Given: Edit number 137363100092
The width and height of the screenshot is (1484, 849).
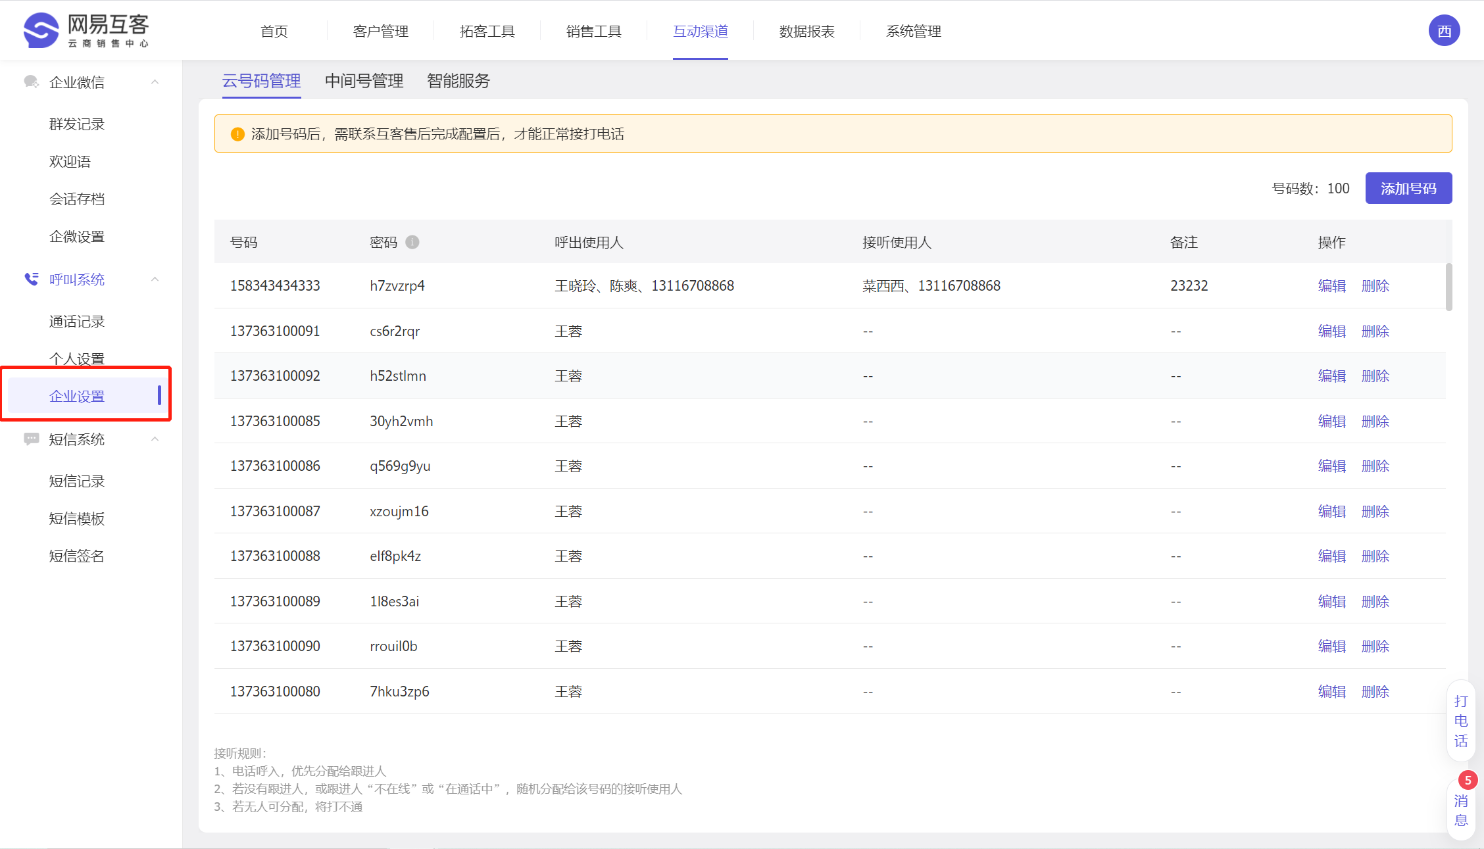Looking at the screenshot, I should [1332, 376].
